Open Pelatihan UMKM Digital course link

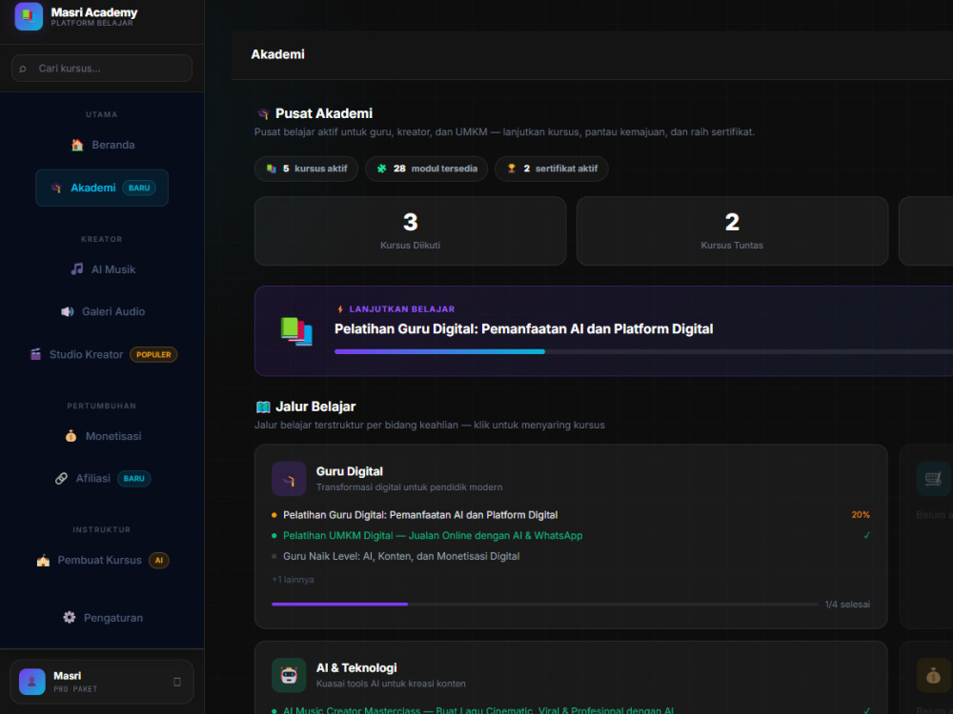[x=433, y=535]
